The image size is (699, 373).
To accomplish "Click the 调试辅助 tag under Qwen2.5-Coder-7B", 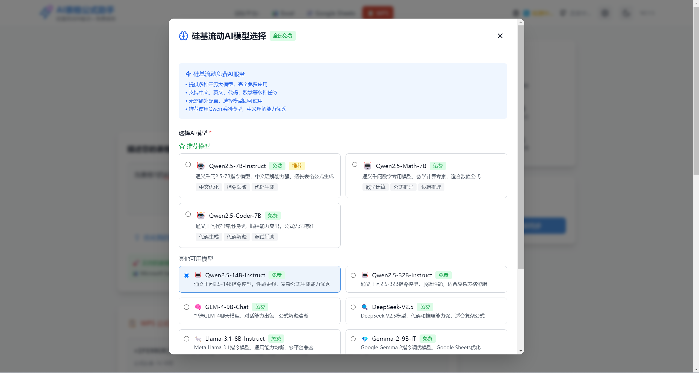I will (264, 237).
